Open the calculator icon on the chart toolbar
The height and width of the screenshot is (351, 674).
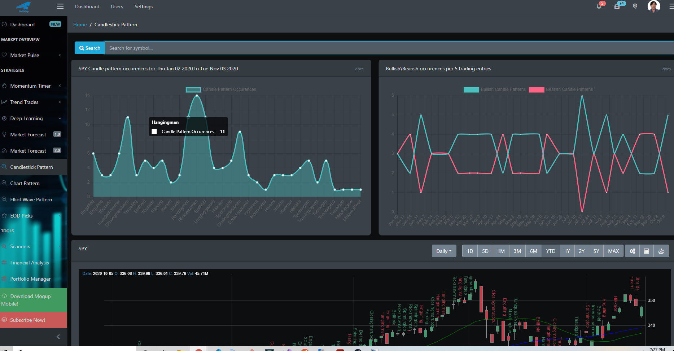646,251
